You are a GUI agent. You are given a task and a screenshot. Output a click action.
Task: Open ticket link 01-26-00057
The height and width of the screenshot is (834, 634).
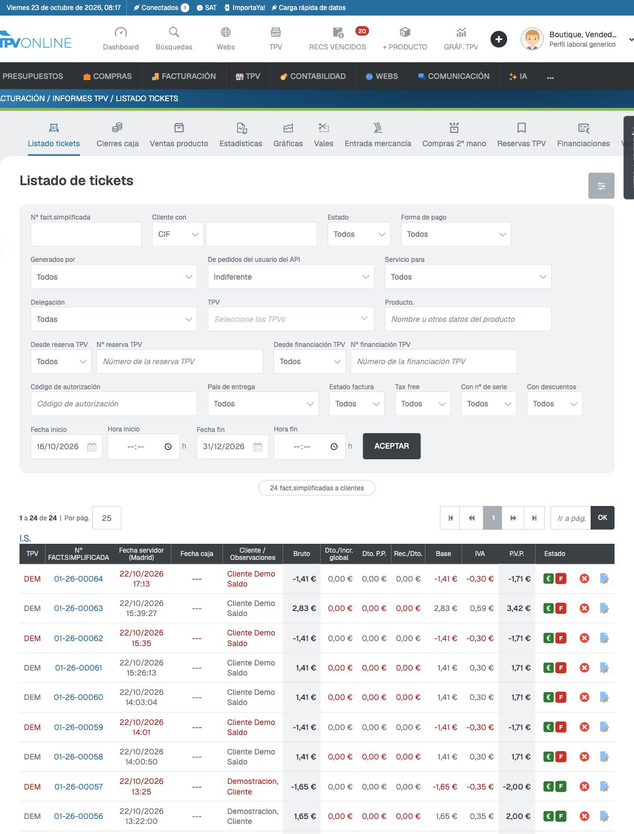coord(78,787)
